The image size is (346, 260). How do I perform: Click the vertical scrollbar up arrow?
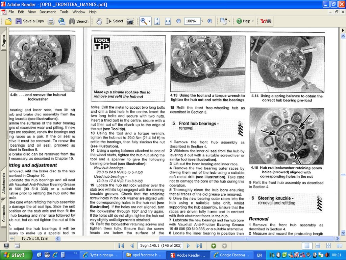click(x=343, y=36)
